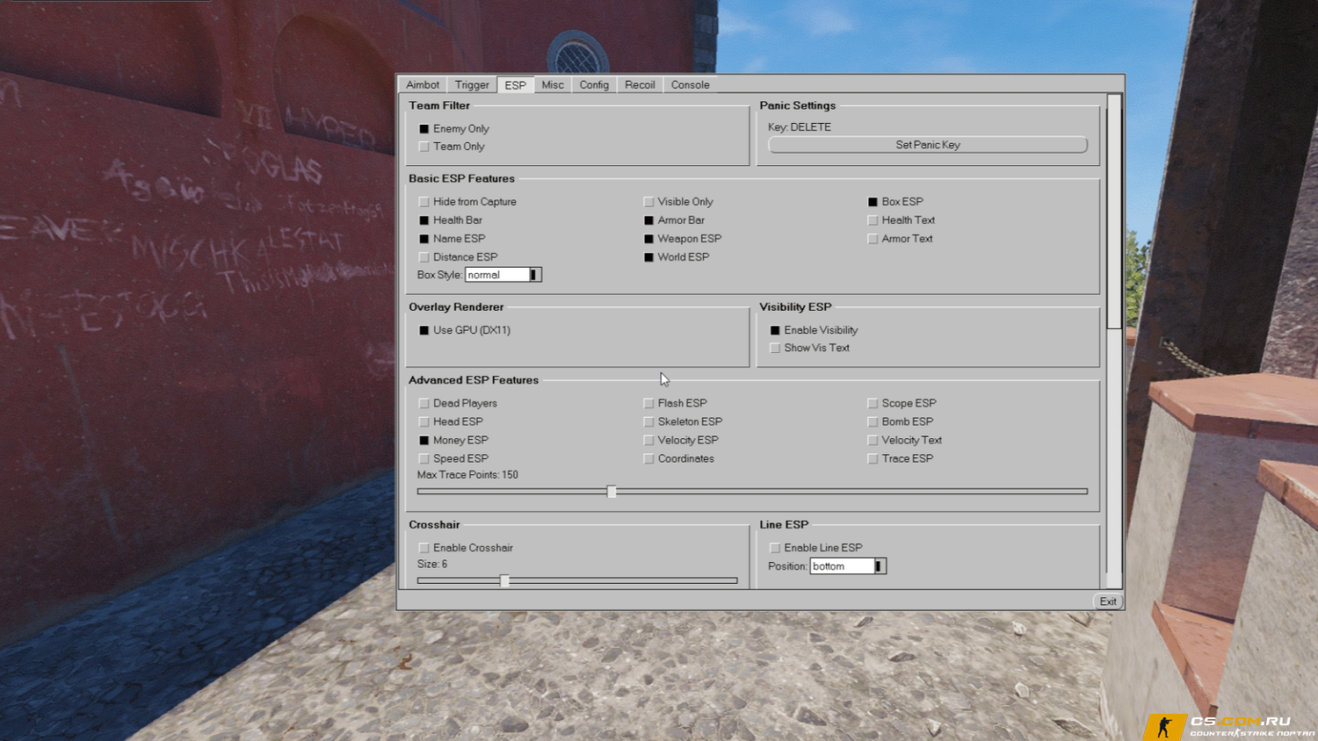Click the Max Trace Points slider handle
The width and height of the screenshot is (1318, 741).
point(612,492)
